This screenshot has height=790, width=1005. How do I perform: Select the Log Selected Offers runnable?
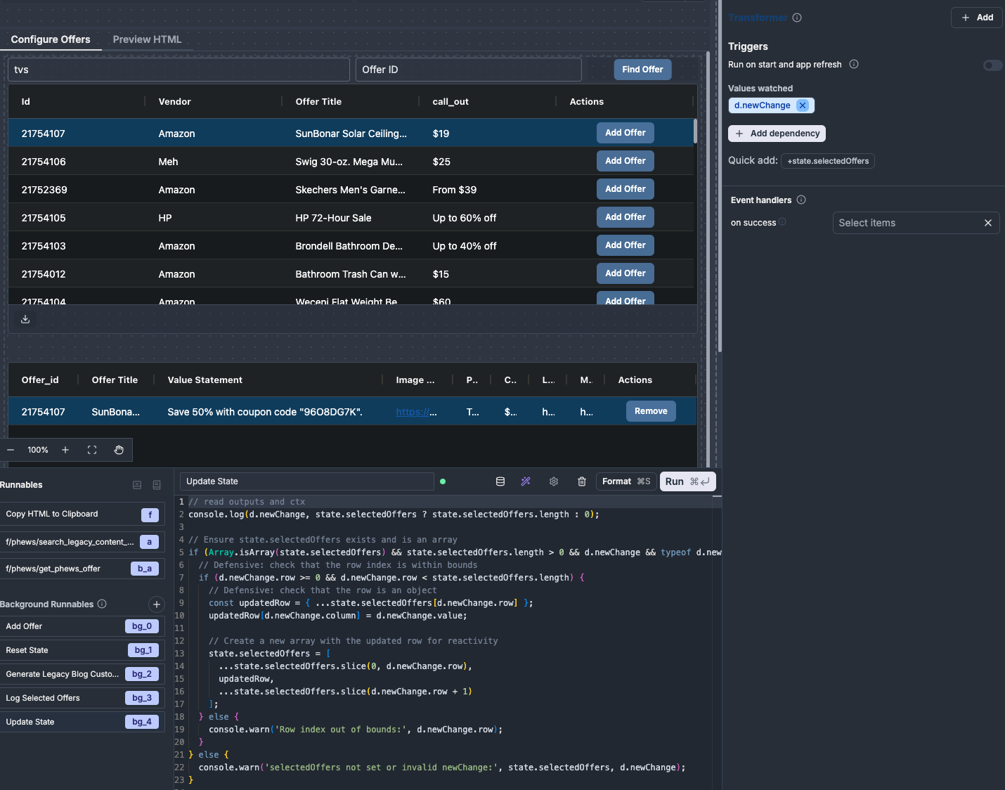82,698
